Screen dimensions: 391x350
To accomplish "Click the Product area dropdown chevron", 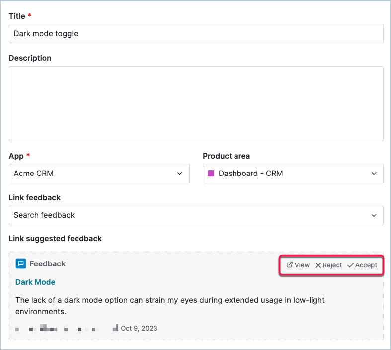I will point(374,174).
